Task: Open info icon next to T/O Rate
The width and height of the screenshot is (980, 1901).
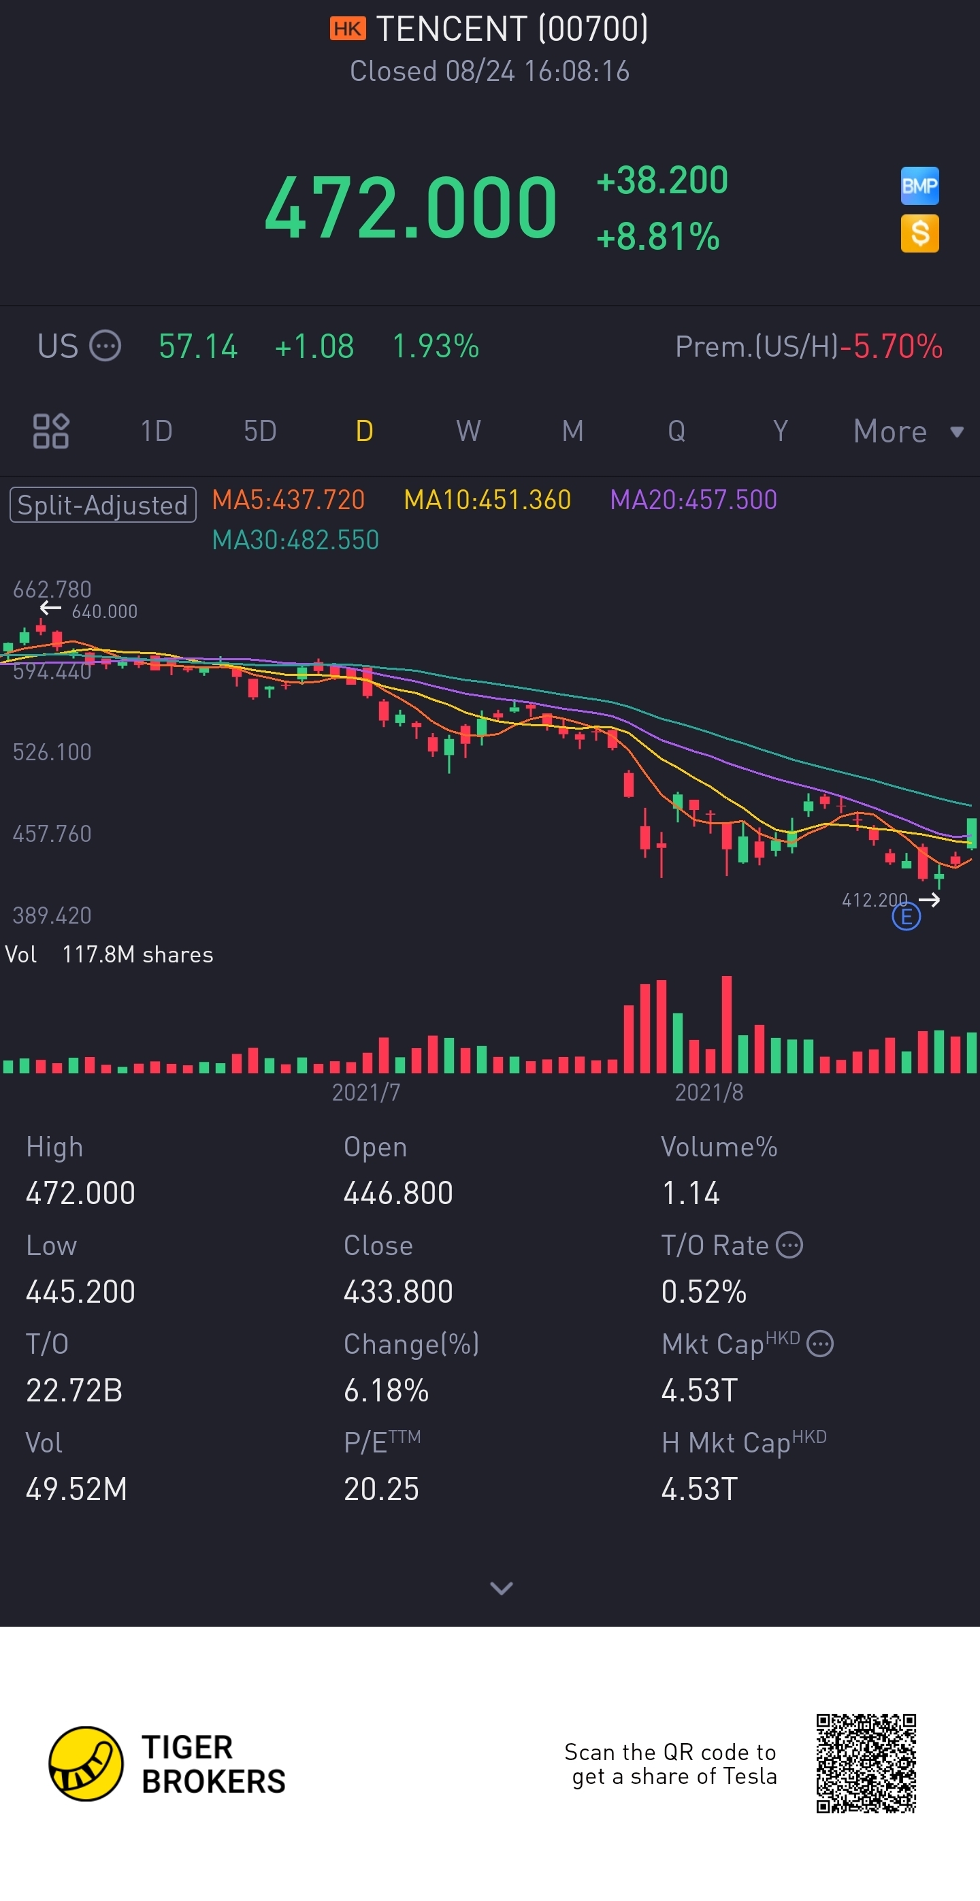Action: pyautogui.click(x=789, y=1245)
